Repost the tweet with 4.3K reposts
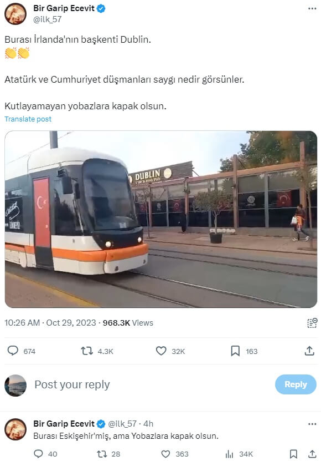321x461 pixels. [87, 351]
